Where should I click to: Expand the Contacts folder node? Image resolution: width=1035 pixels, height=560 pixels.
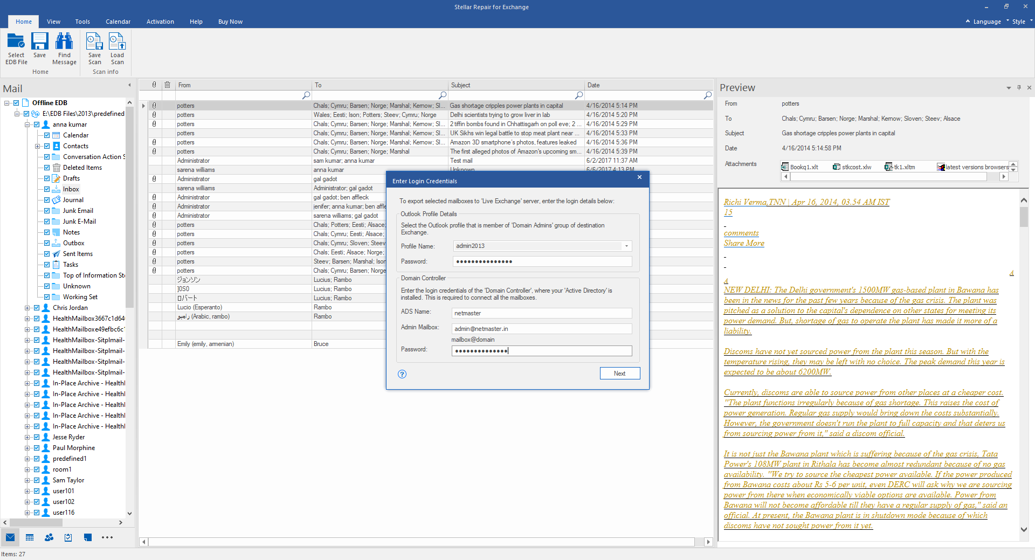coord(38,146)
